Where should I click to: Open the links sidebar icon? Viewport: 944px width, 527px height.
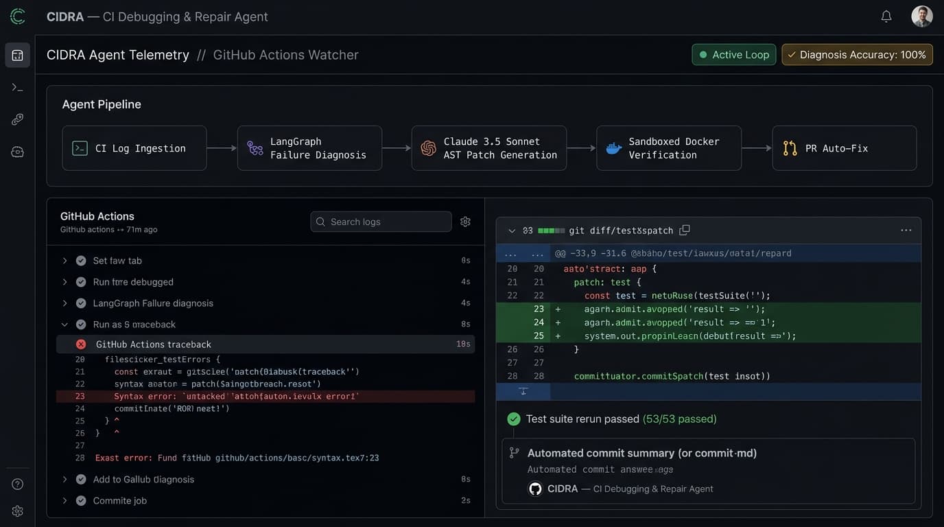(x=18, y=119)
